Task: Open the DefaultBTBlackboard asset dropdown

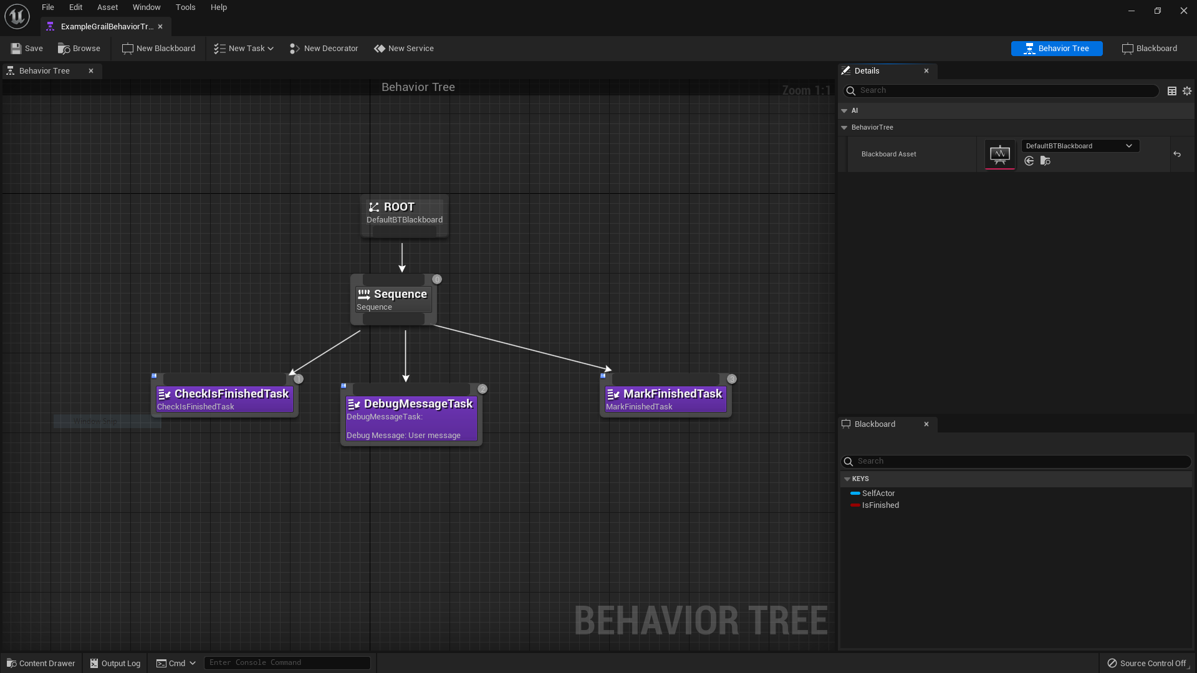Action: click(x=1080, y=146)
